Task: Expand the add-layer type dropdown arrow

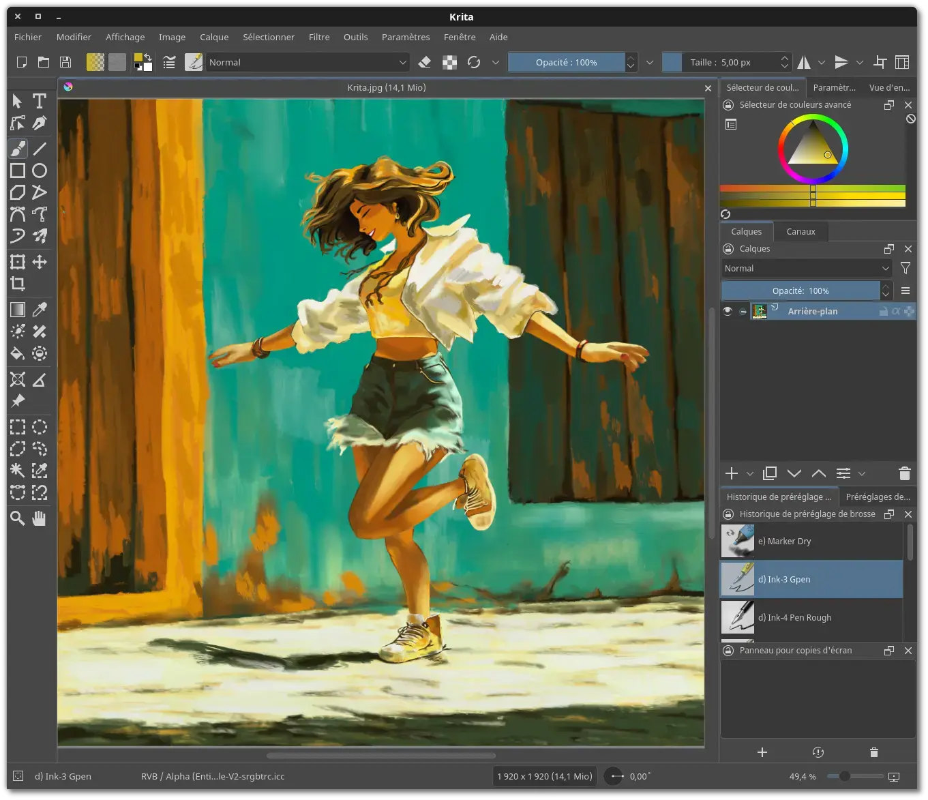Action: pyautogui.click(x=749, y=473)
